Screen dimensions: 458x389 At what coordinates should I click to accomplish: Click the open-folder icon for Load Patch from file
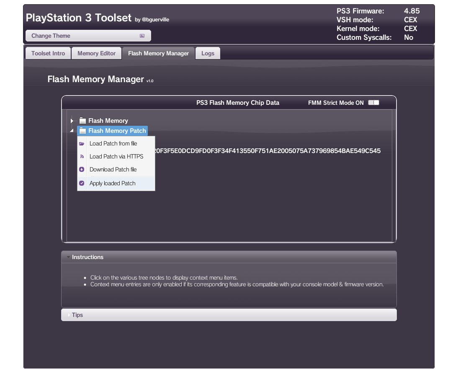tap(82, 144)
